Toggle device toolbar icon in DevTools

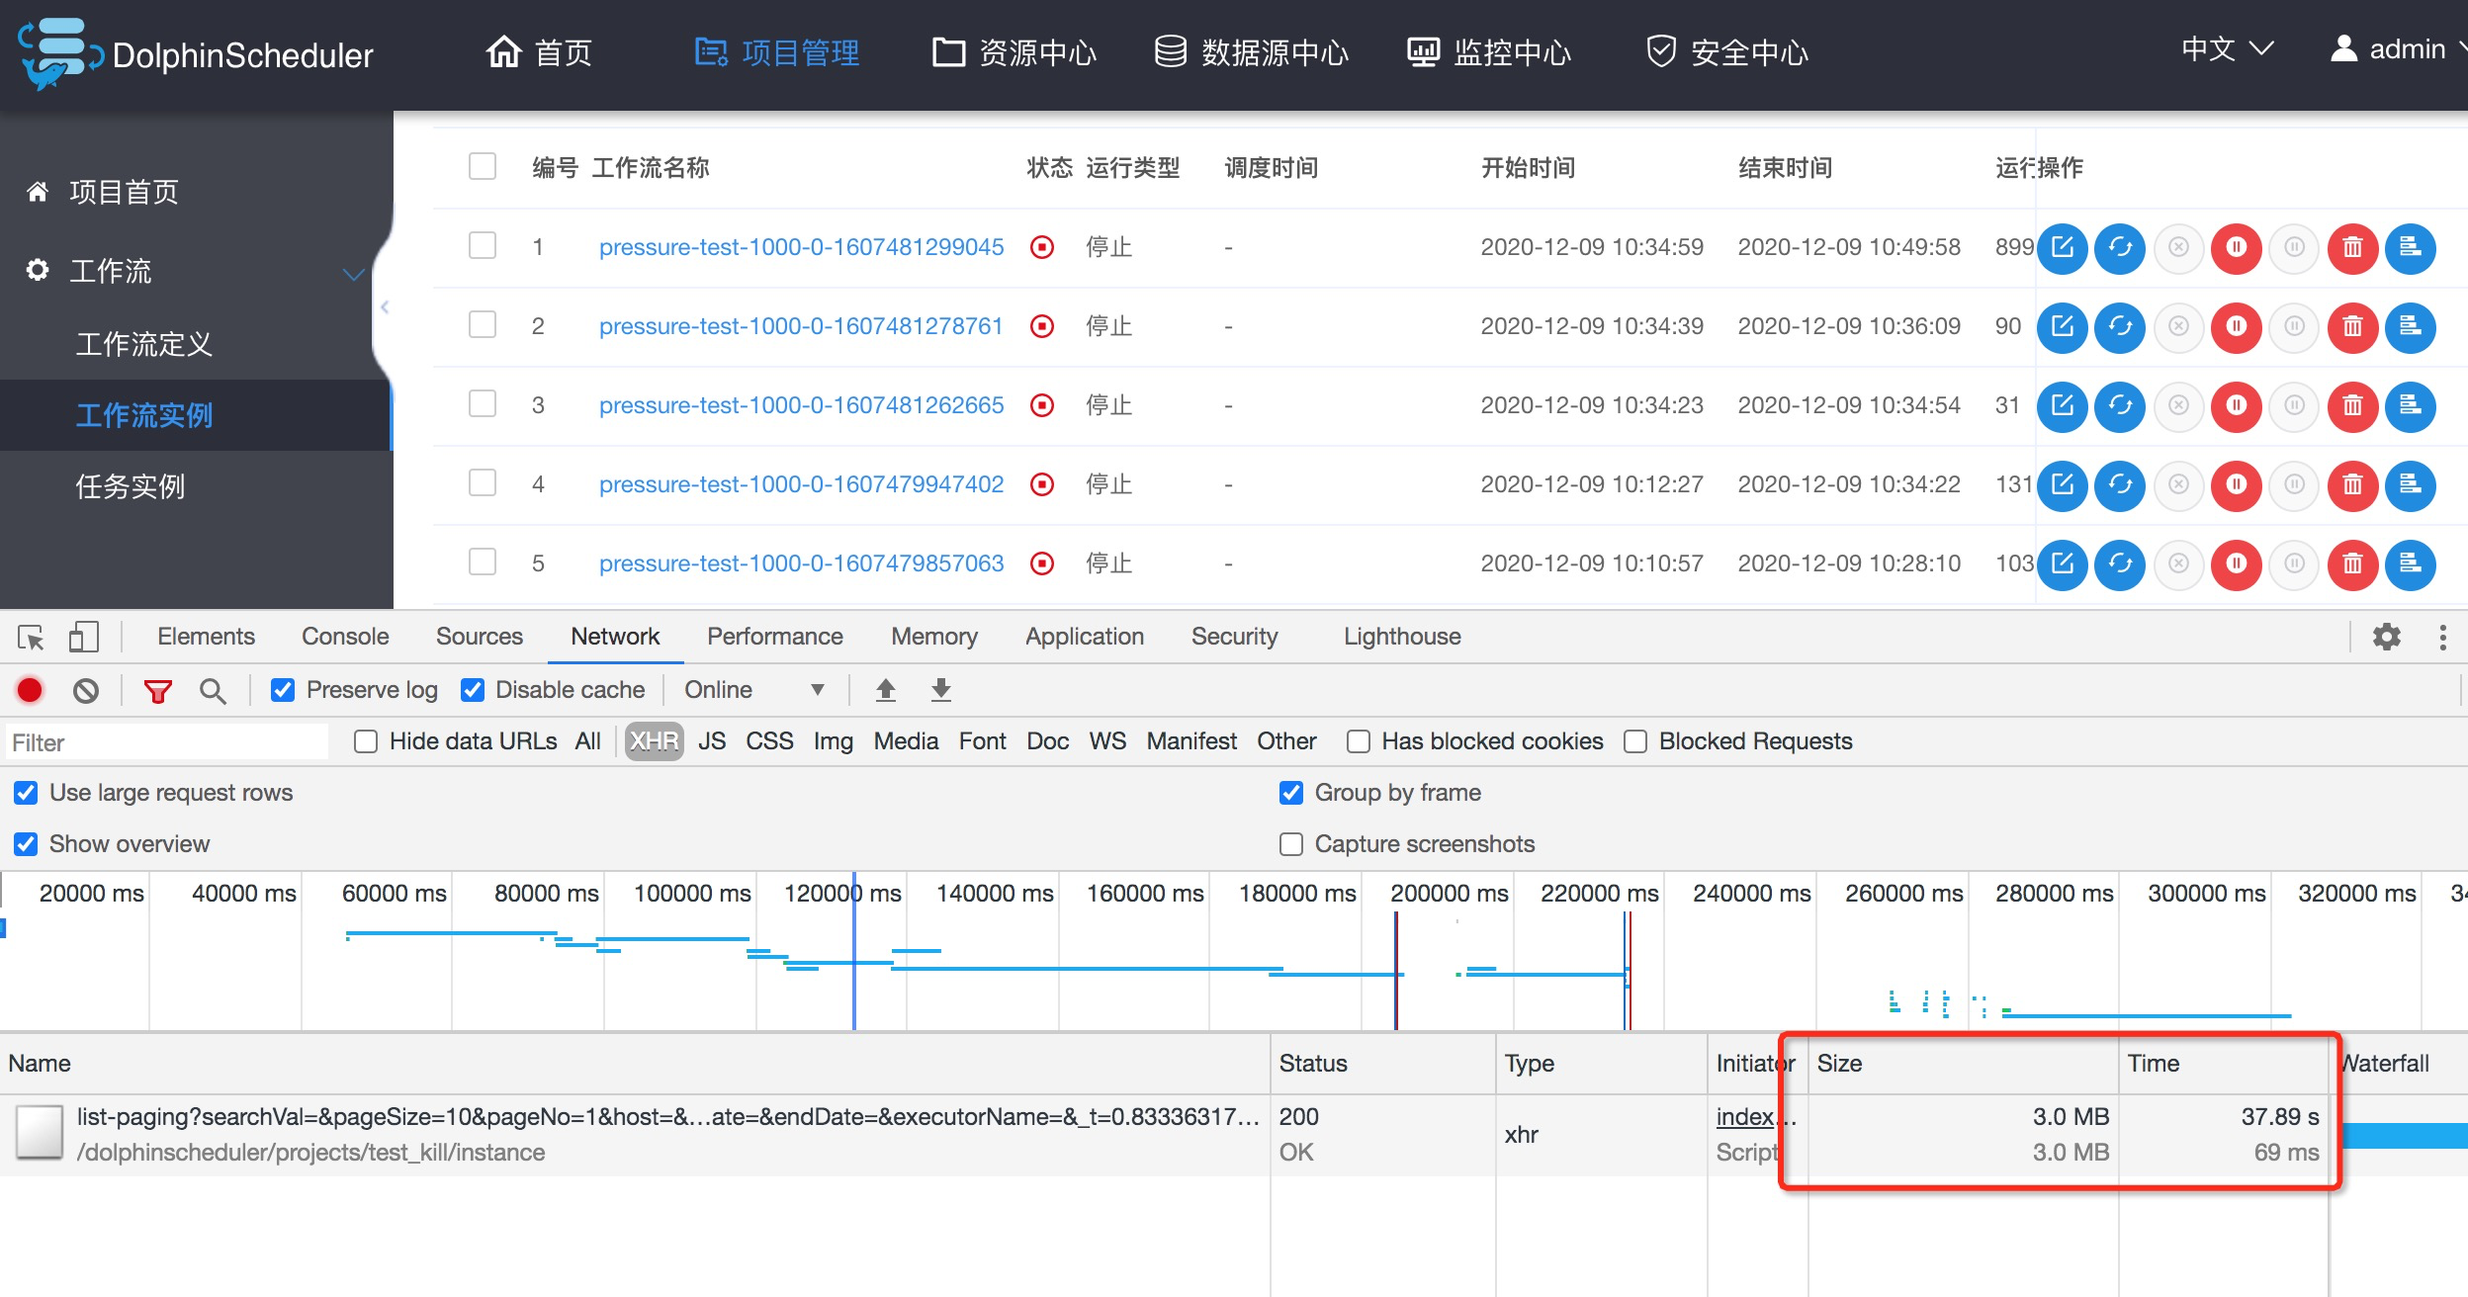pyautogui.click(x=83, y=637)
